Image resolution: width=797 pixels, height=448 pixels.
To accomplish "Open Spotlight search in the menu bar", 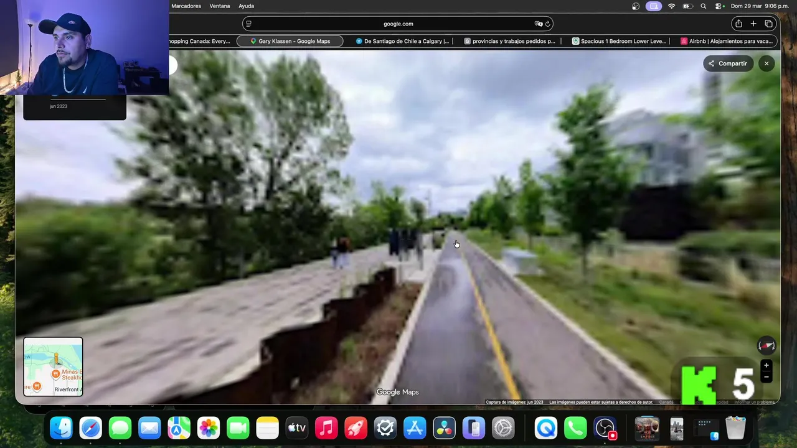I will tap(704, 6).
